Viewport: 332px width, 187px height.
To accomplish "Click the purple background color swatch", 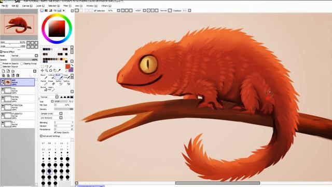I will point(72,70).
